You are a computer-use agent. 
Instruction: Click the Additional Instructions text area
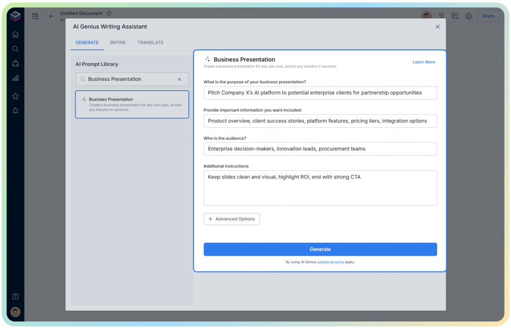[x=320, y=188]
